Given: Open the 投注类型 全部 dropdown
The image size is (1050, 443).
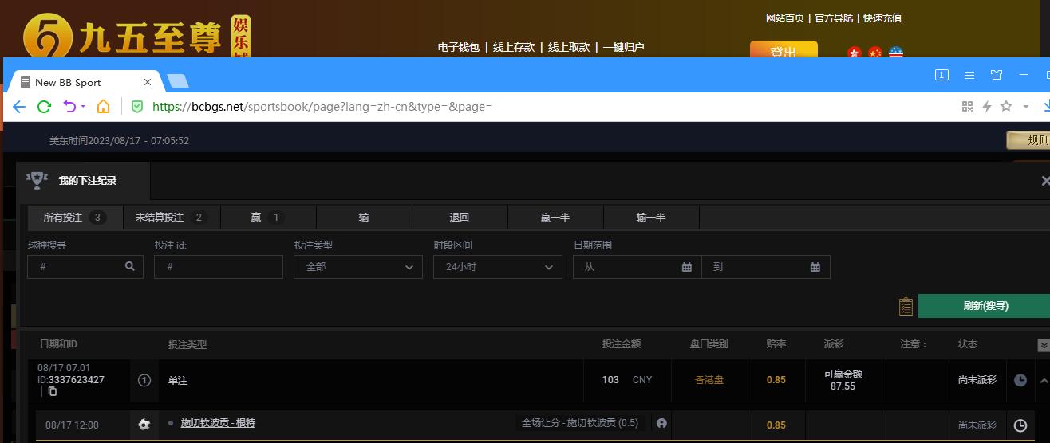Looking at the screenshot, I should click(x=358, y=267).
